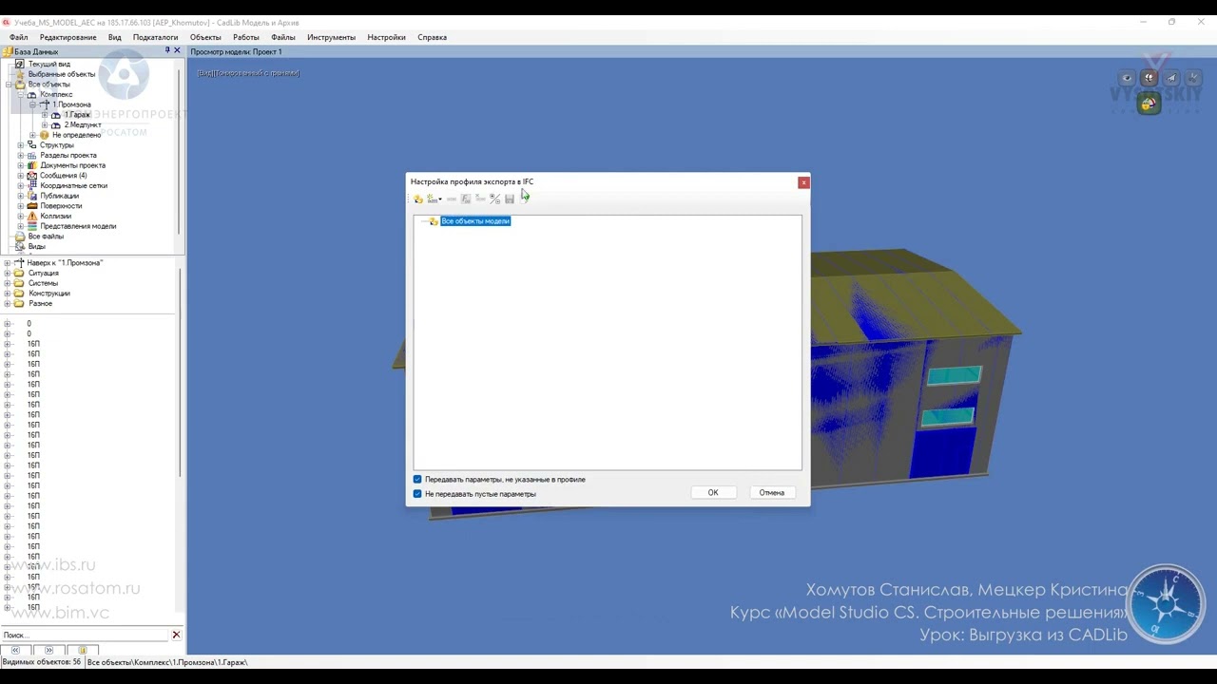Select 'Все объекты модели' tree node

(x=475, y=221)
